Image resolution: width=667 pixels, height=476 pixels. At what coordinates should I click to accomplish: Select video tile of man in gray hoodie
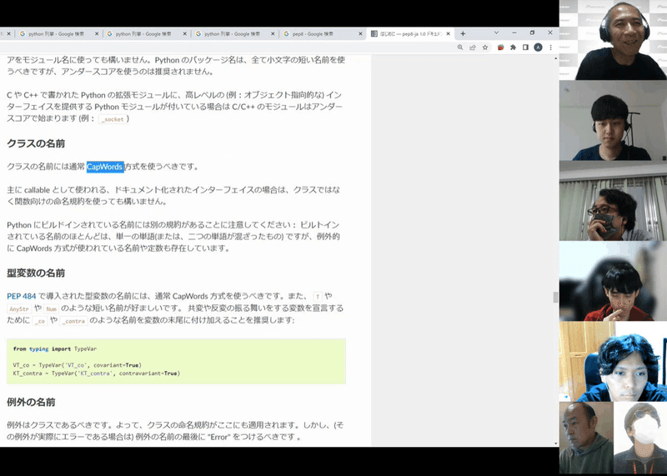[586, 438]
